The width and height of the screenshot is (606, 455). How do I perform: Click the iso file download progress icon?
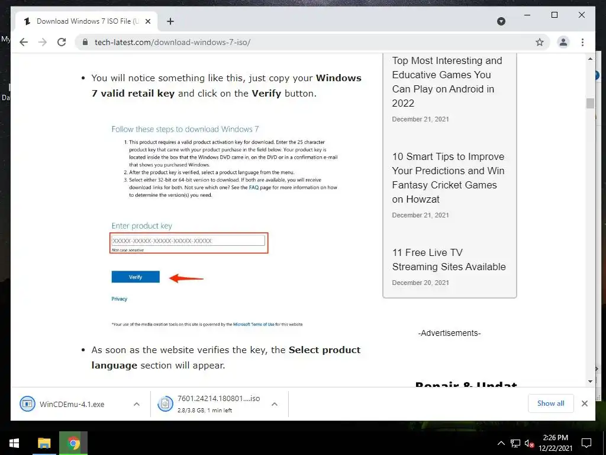[165, 404]
